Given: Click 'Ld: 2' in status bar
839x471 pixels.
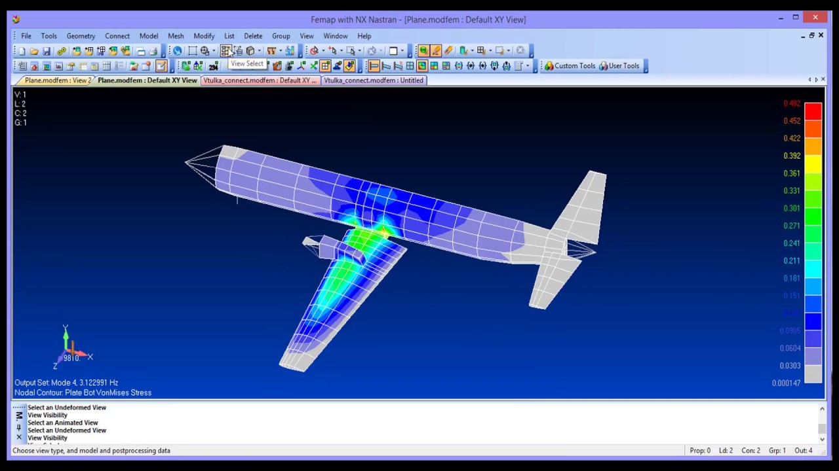Looking at the screenshot, I should 726,451.
